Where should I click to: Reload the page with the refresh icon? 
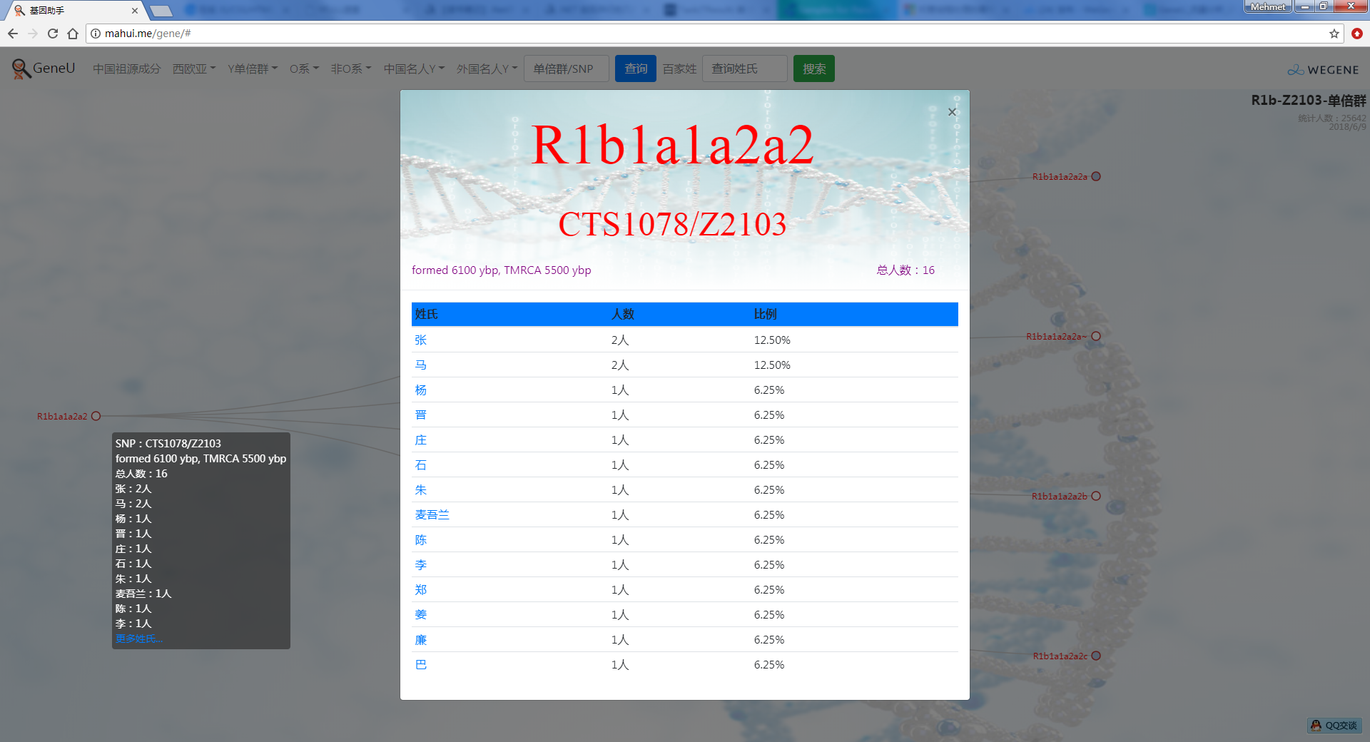[x=53, y=34]
